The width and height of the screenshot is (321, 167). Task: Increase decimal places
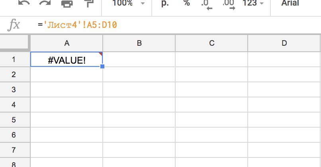pos(228,4)
